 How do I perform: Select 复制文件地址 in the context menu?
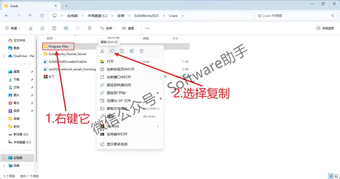click(x=130, y=109)
